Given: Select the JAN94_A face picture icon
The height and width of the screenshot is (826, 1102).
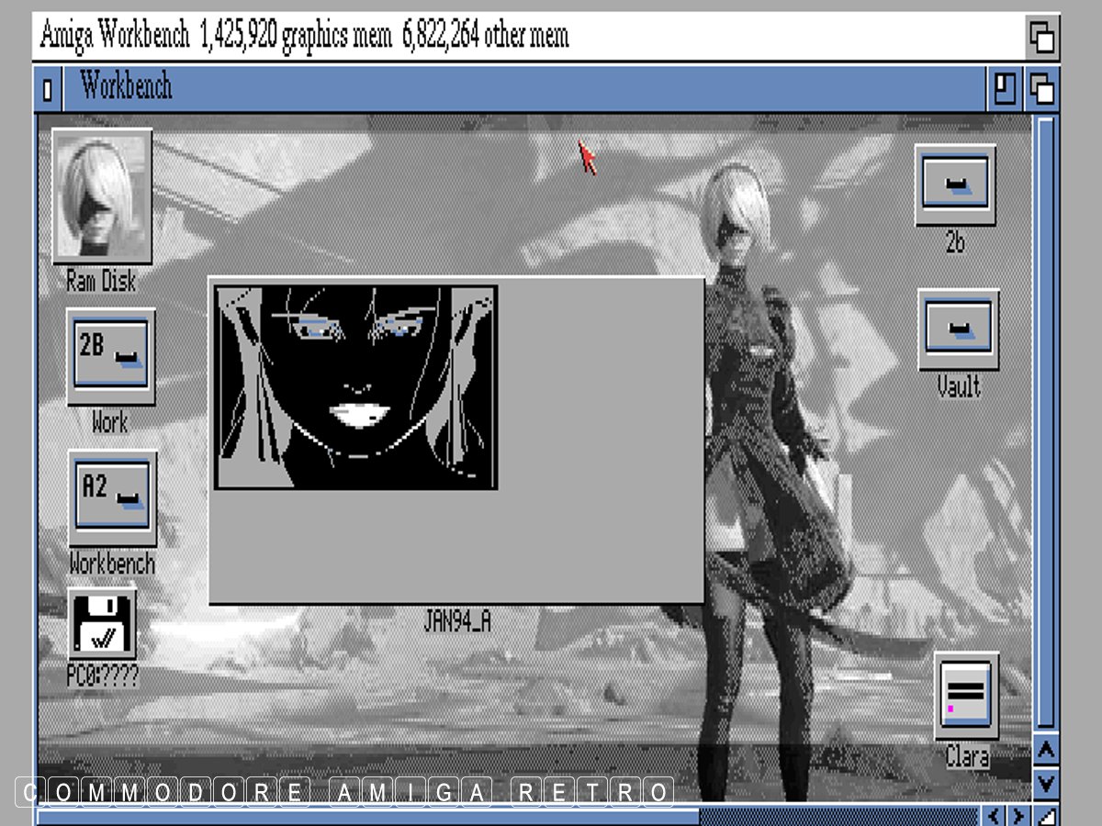Looking at the screenshot, I should [x=356, y=386].
